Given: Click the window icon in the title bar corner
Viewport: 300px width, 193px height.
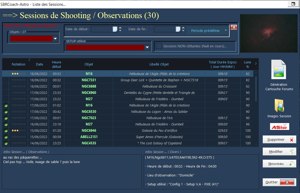Looking at the screenshot, I should click(x=293, y=4).
